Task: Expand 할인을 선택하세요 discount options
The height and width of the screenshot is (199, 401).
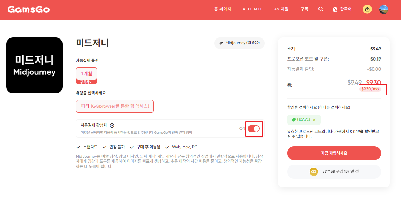Action: coord(318,107)
